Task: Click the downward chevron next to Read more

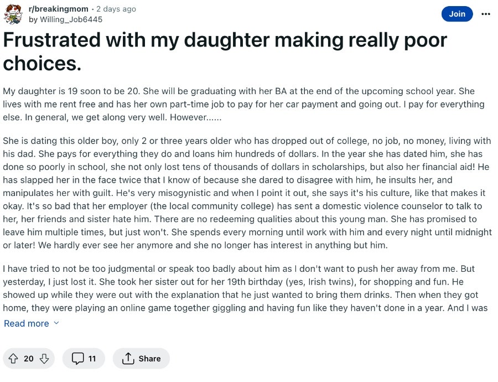Action: coord(55,323)
